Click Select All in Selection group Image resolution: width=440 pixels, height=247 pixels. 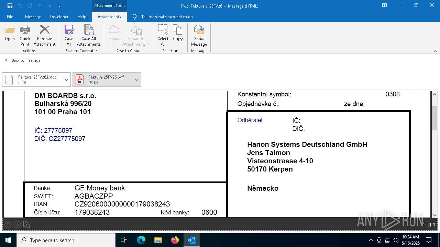pyautogui.click(x=163, y=36)
